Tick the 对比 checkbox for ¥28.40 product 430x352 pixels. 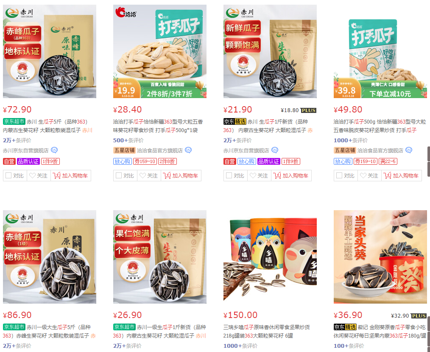[119, 175]
